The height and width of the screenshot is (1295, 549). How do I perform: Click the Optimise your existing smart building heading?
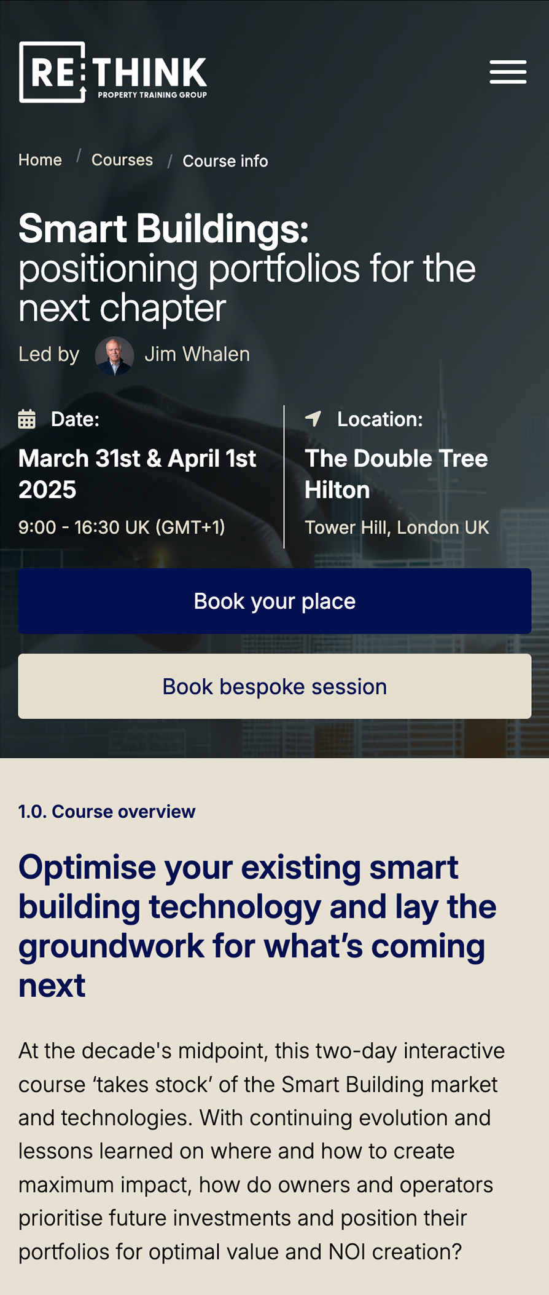(x=258, y=926)
